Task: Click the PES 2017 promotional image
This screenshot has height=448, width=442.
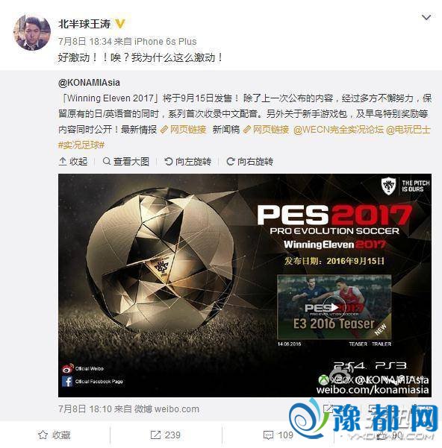Action: tap(245, 285)
